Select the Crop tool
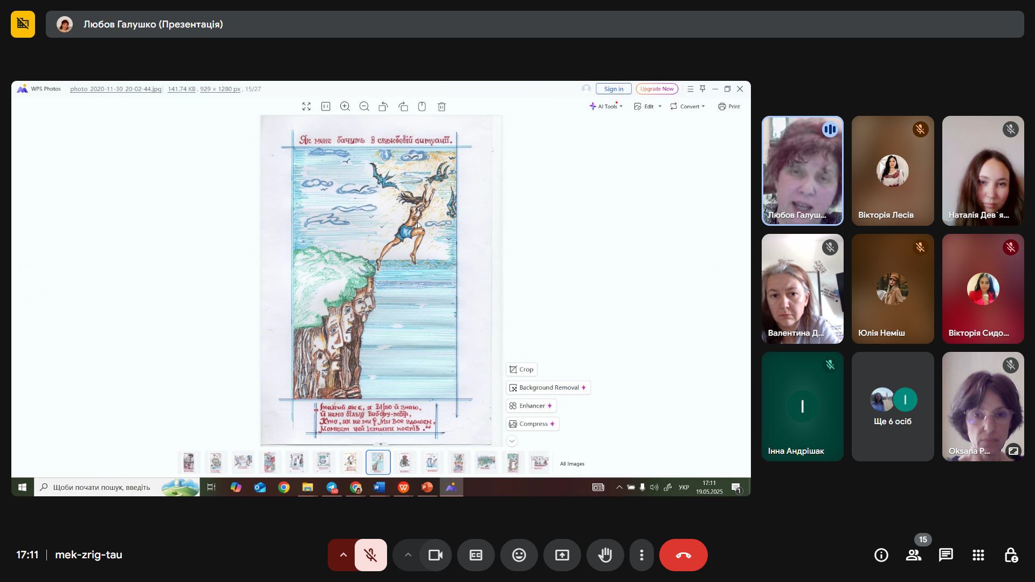The image size is (1035, 582). (x=521, y=369)
